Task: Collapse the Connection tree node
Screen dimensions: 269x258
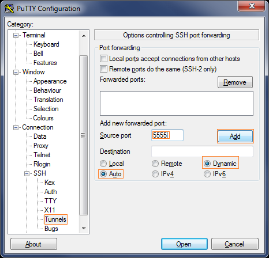Action: tap(16, 127)
